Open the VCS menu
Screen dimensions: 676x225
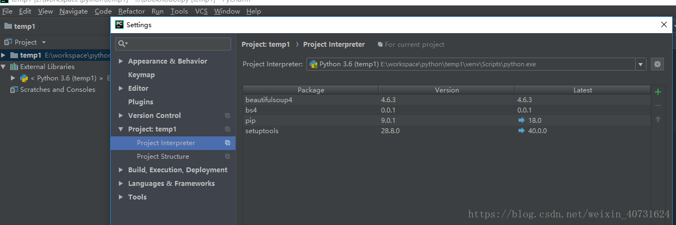click(201, 11)
